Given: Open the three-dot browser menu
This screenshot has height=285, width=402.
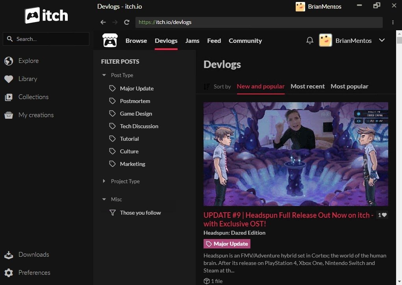Looking at the screenshot, I should [x=393, y=22].
